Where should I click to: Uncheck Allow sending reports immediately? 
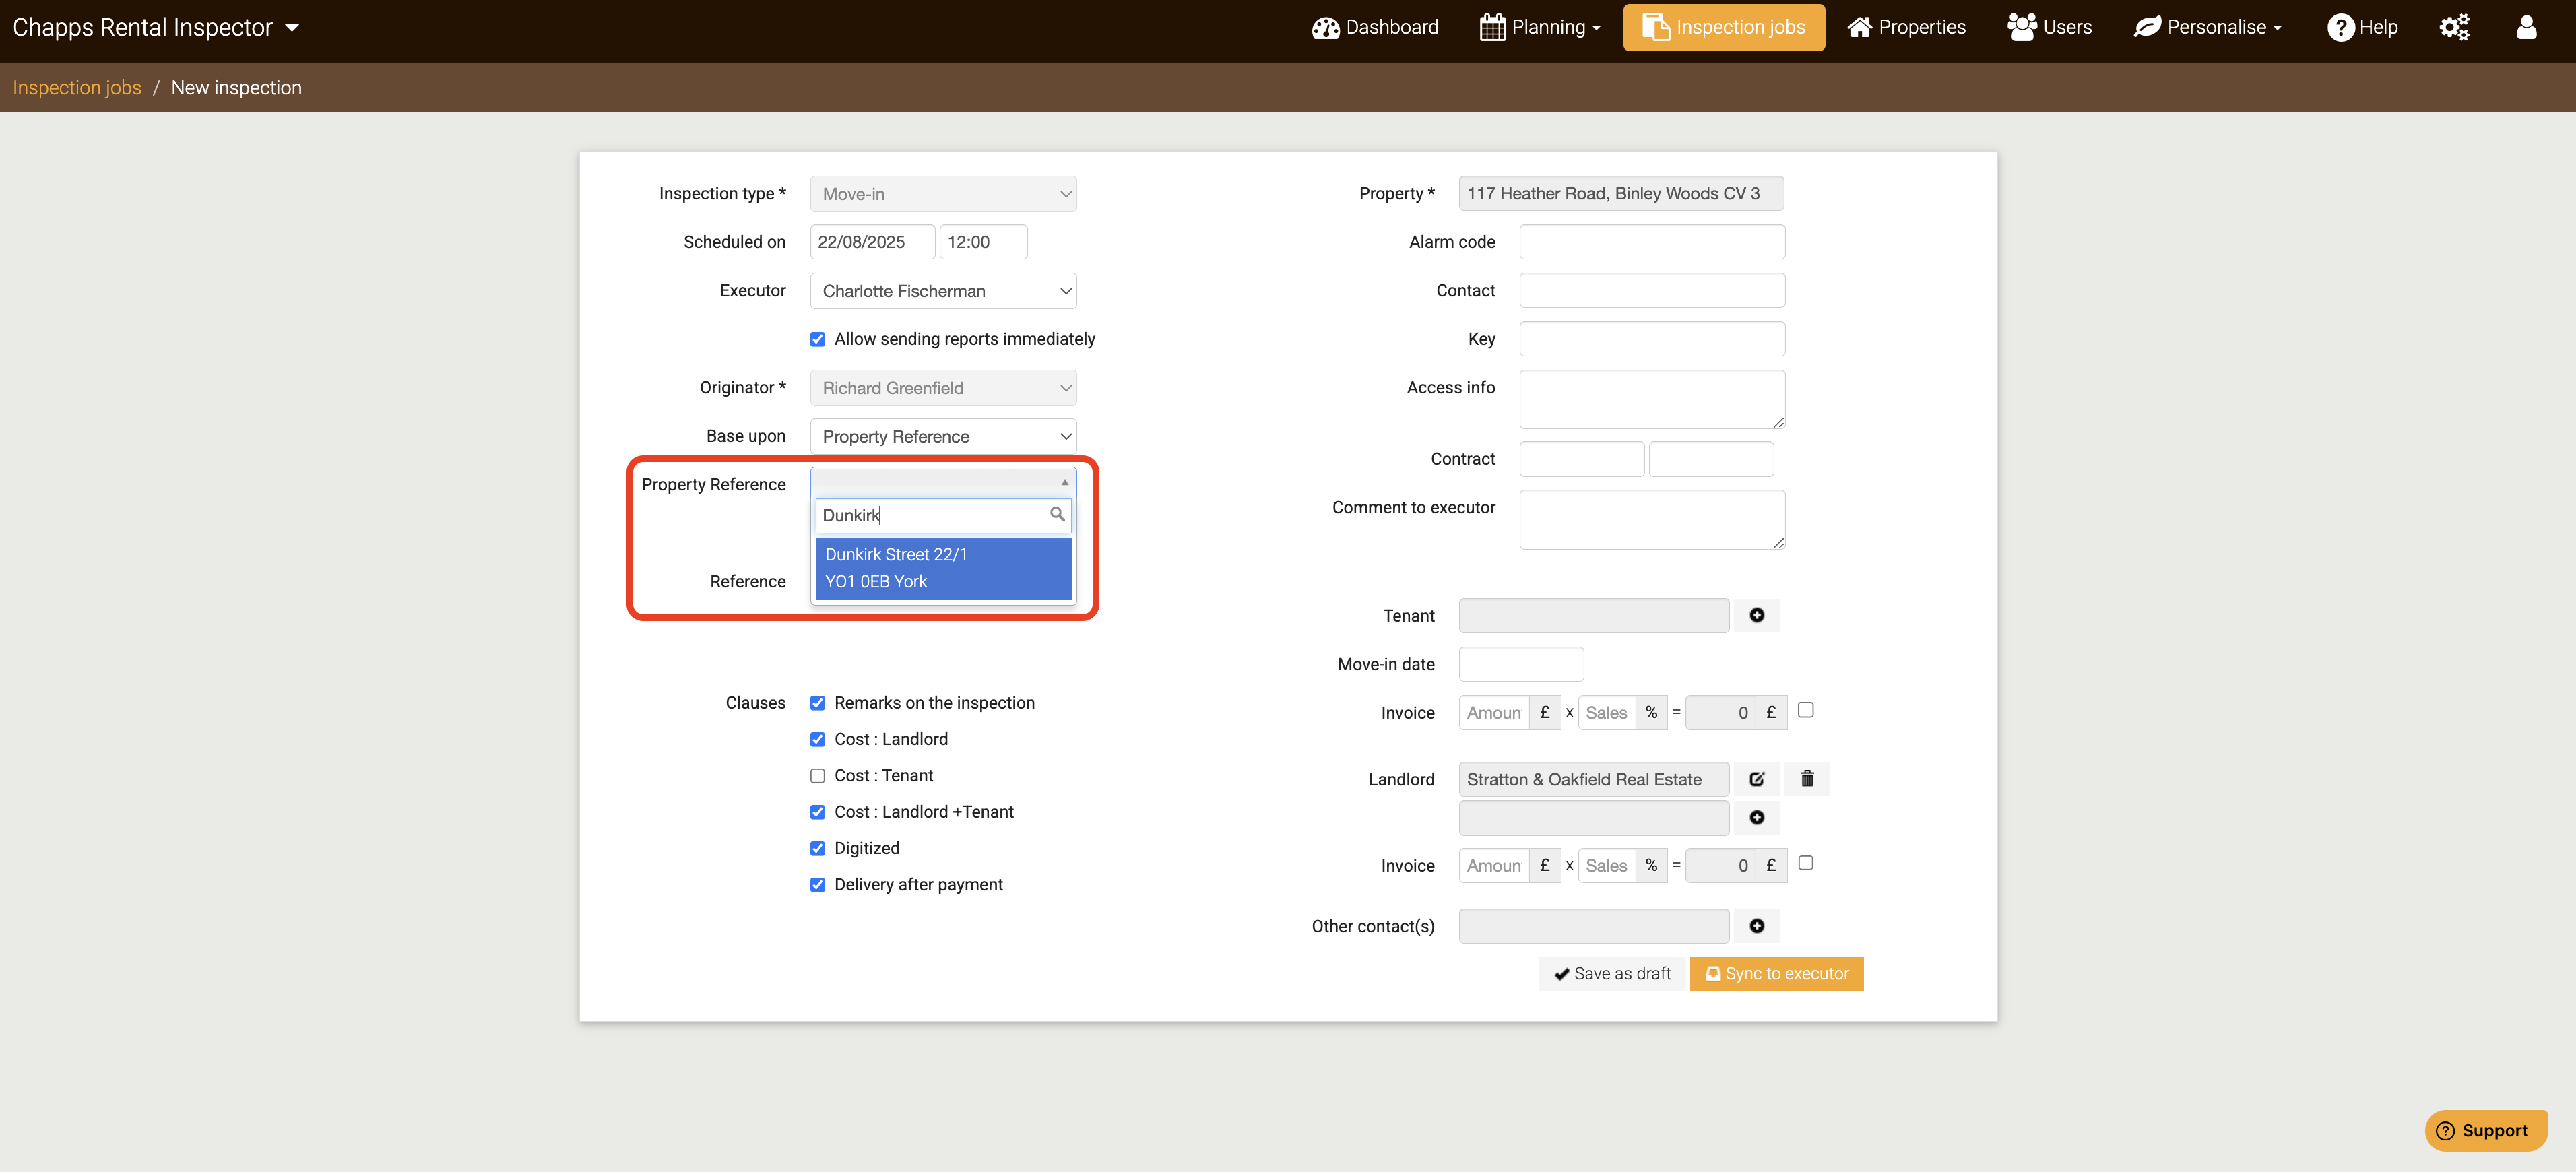[817, 339]
